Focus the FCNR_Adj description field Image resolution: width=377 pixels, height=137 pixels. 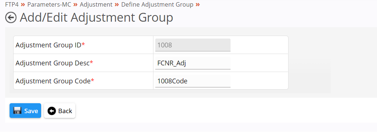click(x=193, y=63)
